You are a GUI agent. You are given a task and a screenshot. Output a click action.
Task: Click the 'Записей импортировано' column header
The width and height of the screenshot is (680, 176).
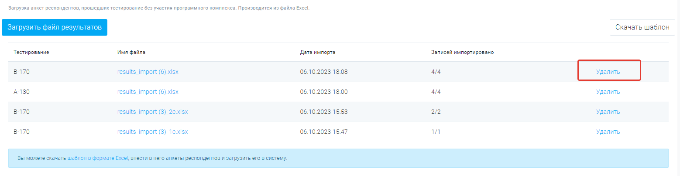(x=462, y=53)
